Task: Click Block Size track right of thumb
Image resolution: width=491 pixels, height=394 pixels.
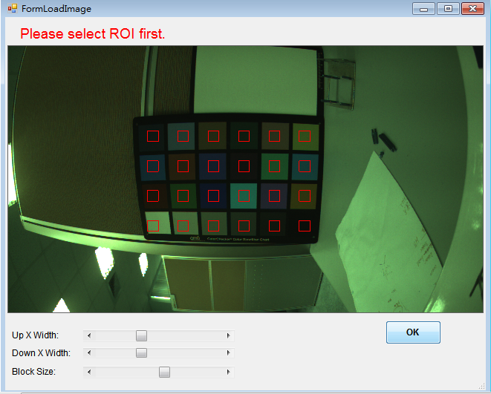Action: coord(197,372)
